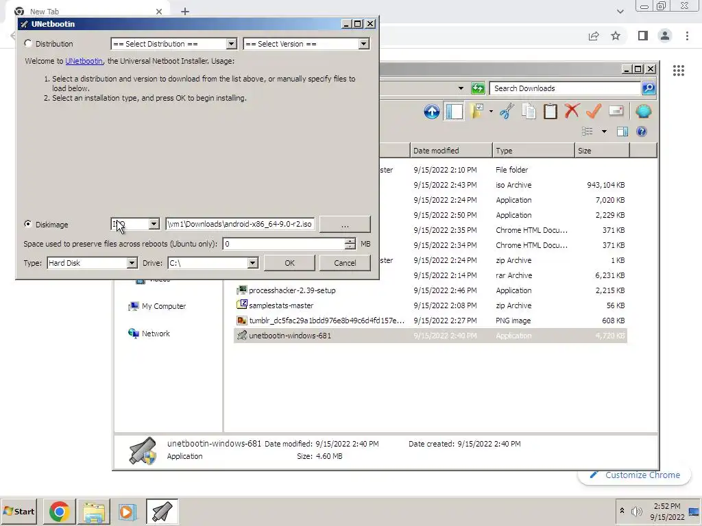This screenshot has width=702, height=526.
Task: Click the red X Delete icon
Action: coord(572,111)
